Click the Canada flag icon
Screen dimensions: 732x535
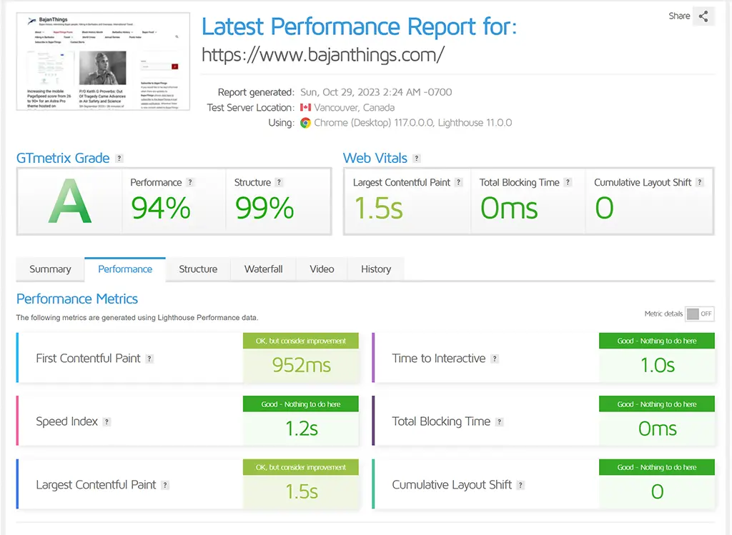[305, 107]
